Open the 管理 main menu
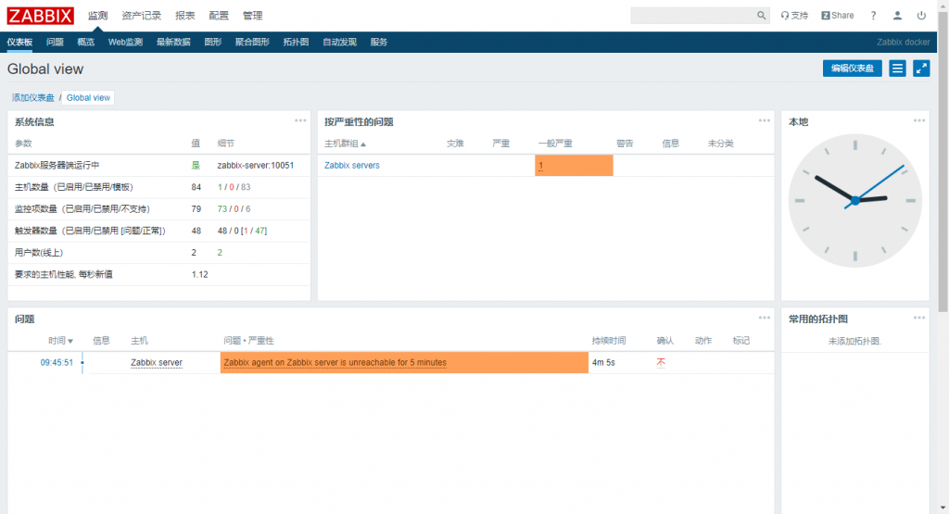 (x=252, y=15)
